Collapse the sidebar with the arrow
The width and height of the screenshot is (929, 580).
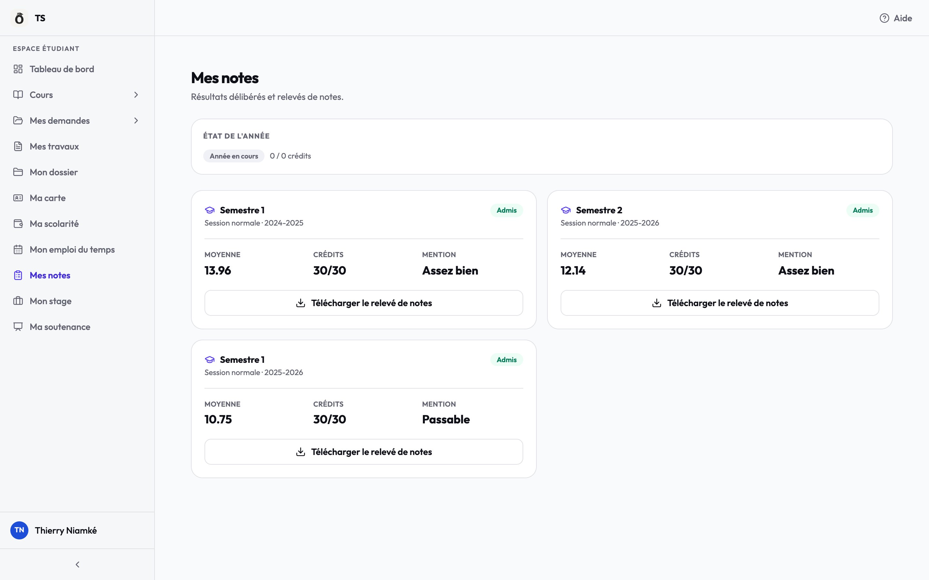[77, 564]
